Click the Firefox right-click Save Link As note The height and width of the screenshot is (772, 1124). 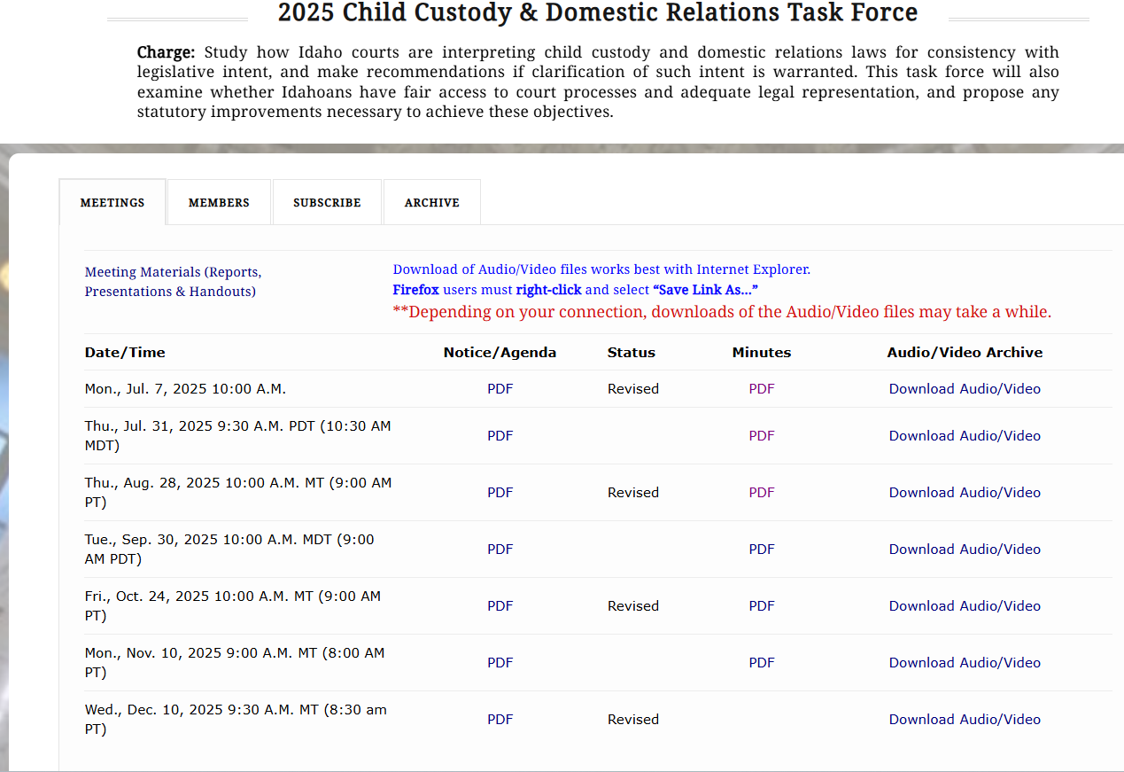tap(576, 290)
